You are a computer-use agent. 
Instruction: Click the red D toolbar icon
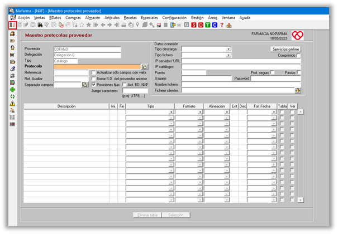pos(201,25)
